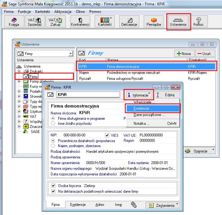Select Firma obsługiwana w programie radio
The image size is (222, 215).
click(53, 119)
